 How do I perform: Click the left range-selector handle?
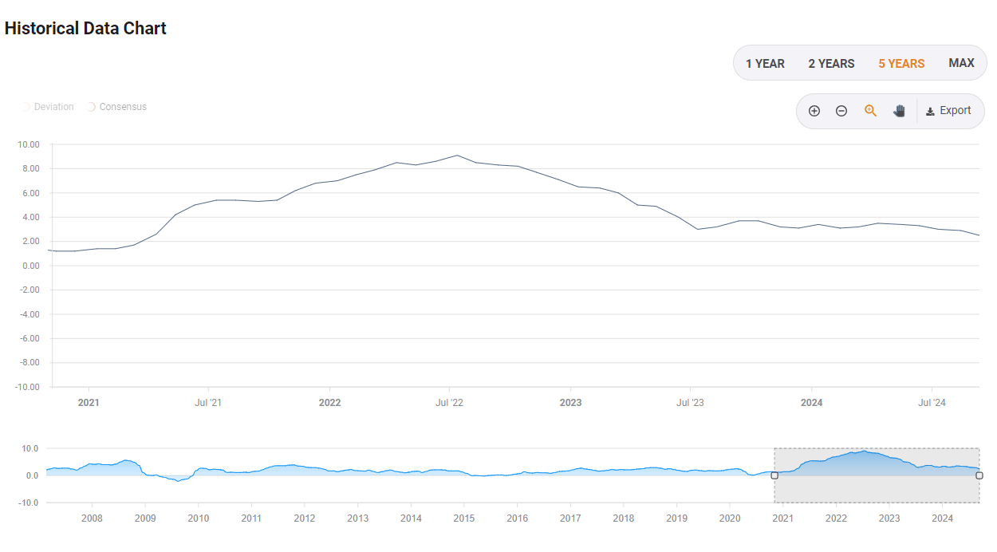[x=774, y=475]
